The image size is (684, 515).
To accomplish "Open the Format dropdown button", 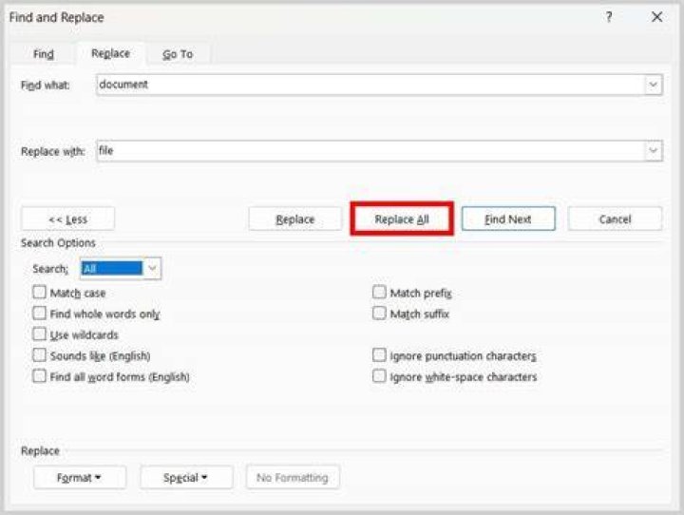I will [80, 477].
